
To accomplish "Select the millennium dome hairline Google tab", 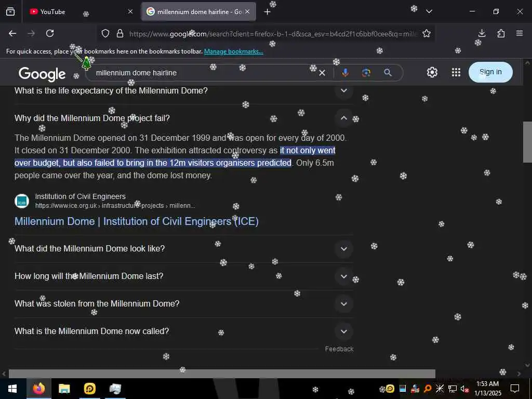I will tap(199, 12).
